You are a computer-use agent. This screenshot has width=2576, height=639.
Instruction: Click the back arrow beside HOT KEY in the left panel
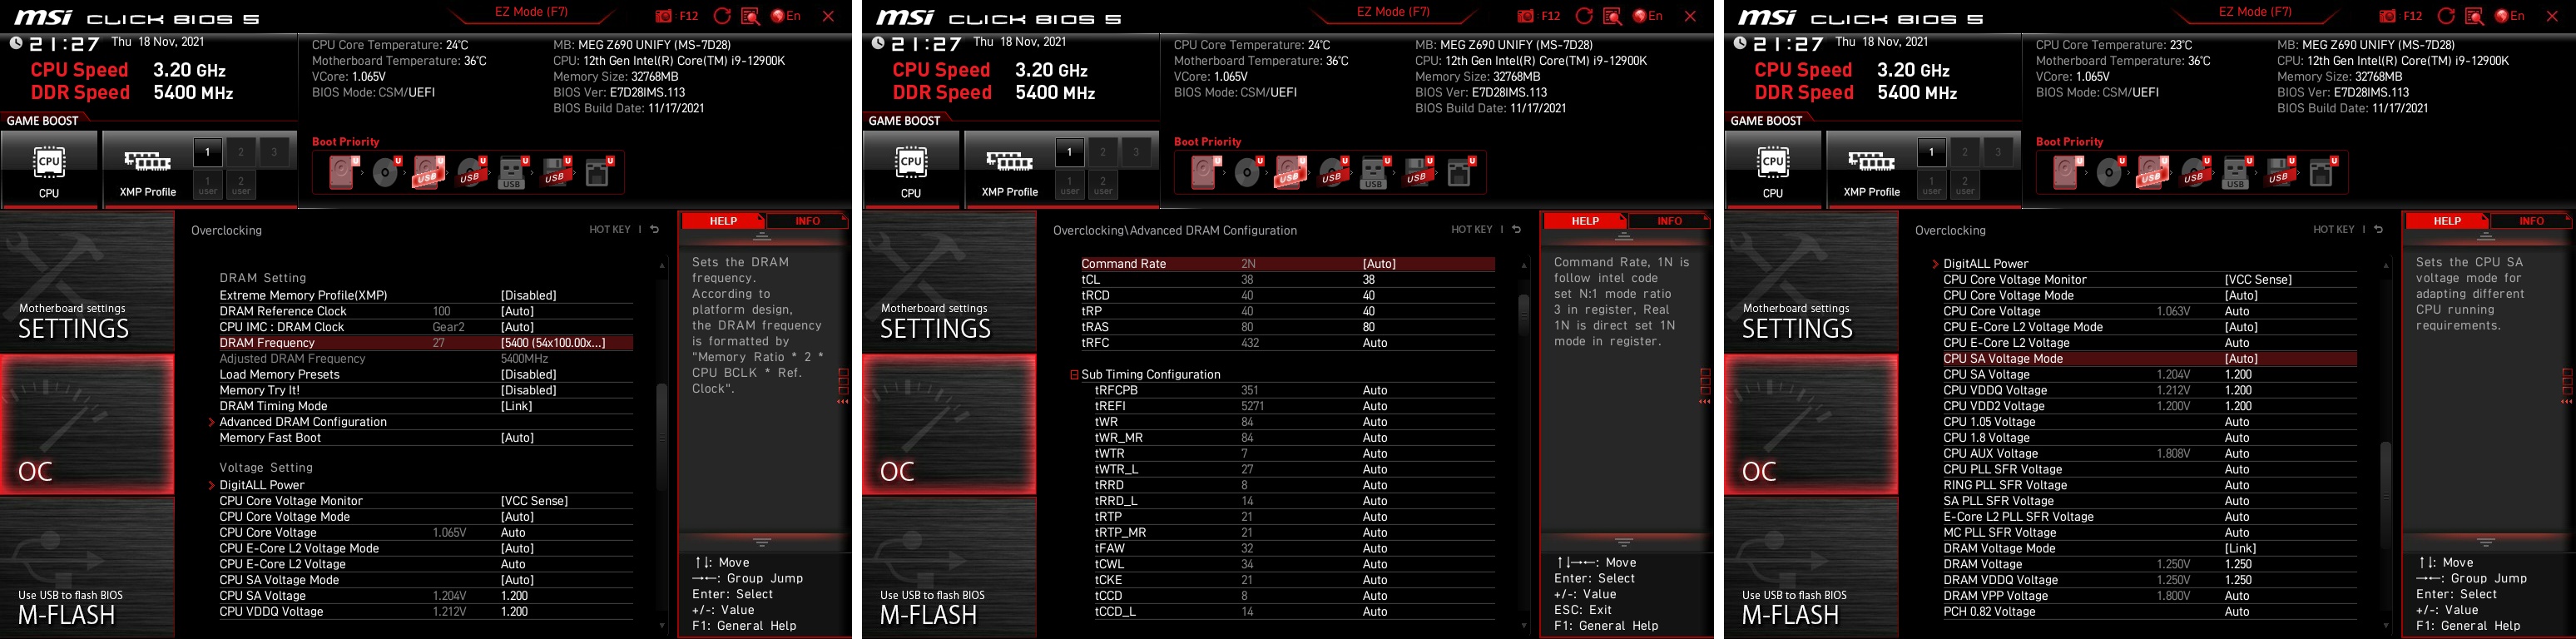pyautogui.click(x=655, y=230)
